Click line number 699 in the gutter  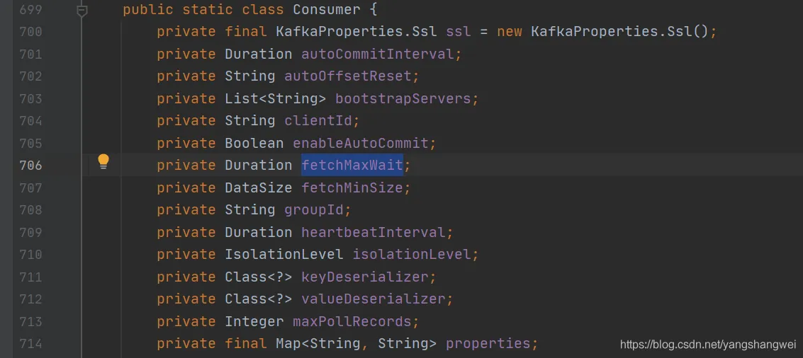pyautogui.click(x=30, y=10)
